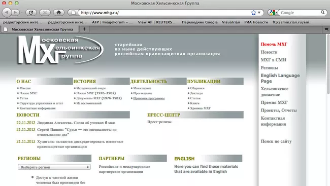
Task: Open the AFP | ImageForum bookmark
Action: pos(112,22)
